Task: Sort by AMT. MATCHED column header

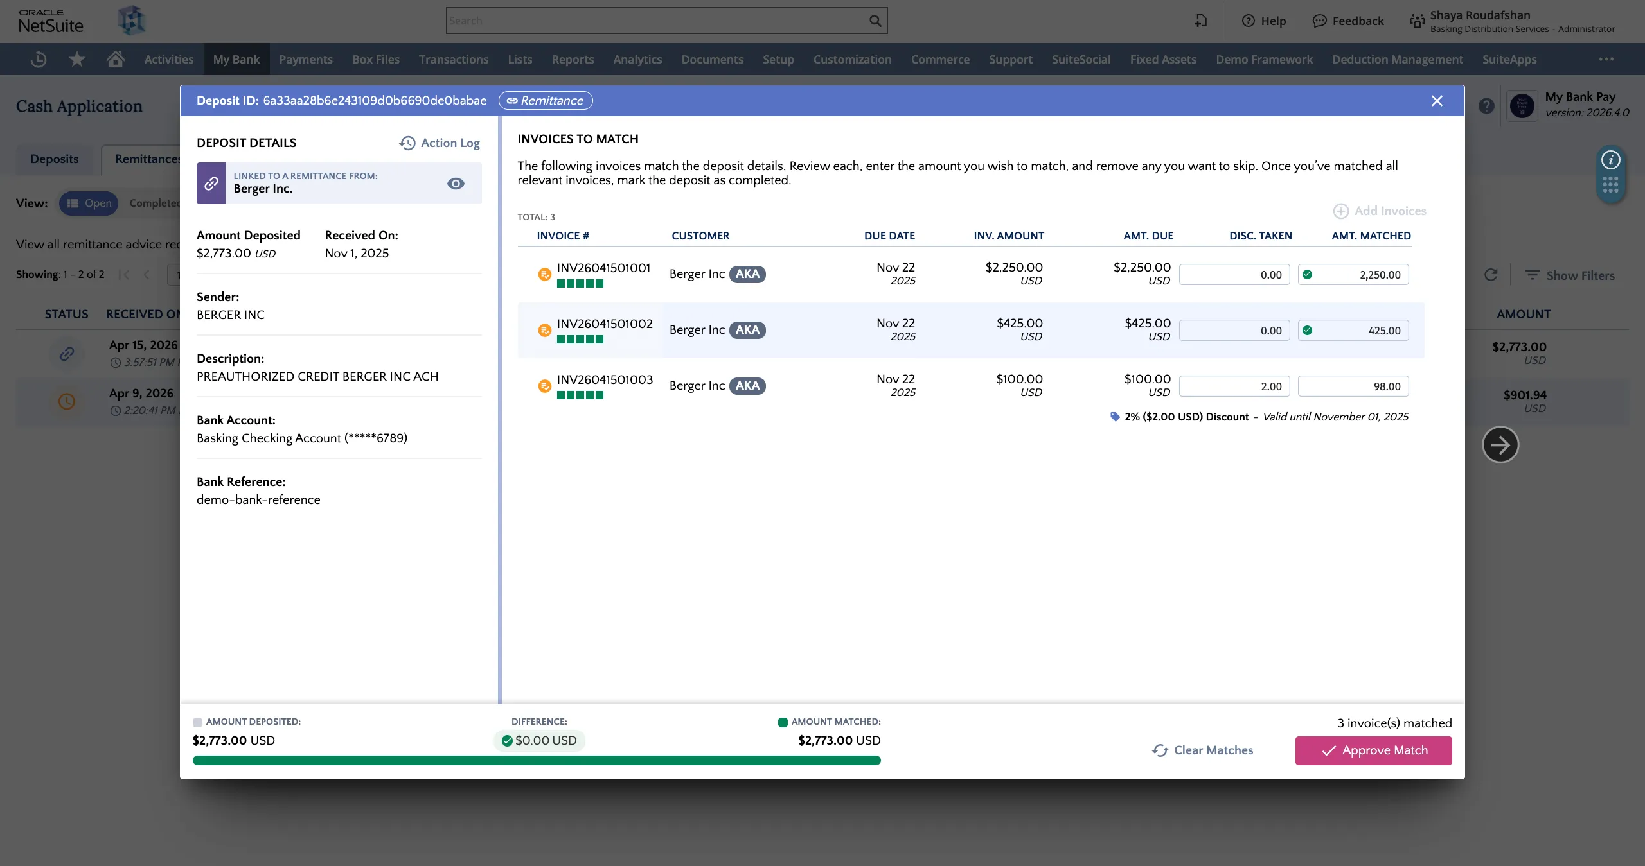Action: pos(1371,236)
